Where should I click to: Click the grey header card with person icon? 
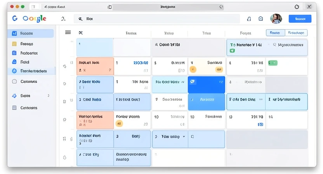(189, 47)
